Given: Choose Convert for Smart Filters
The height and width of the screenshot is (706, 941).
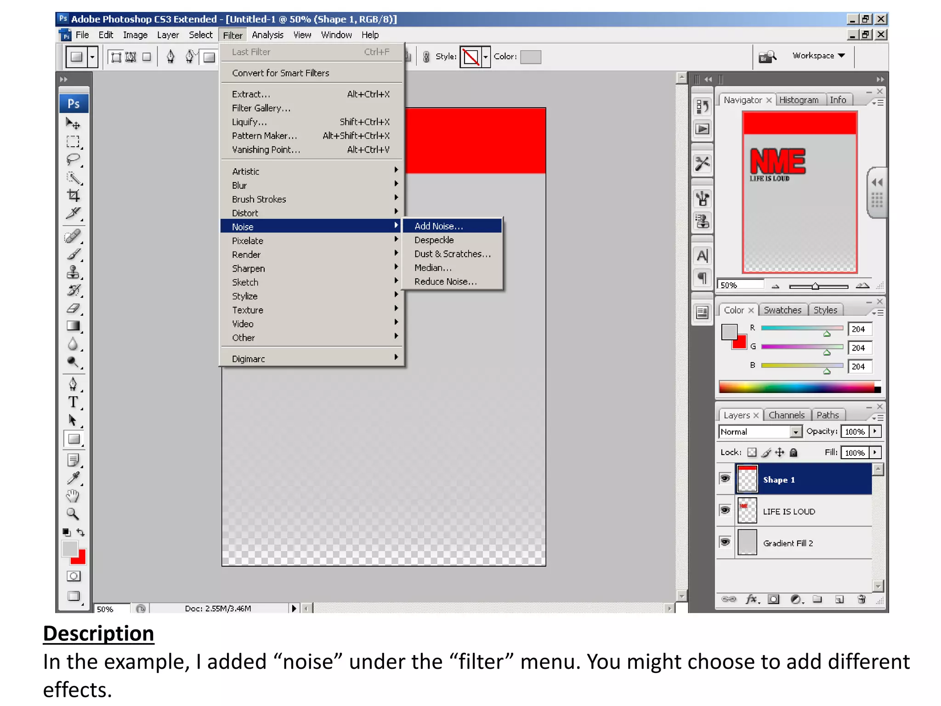Looking at the screenshot, I should point(312,73).
